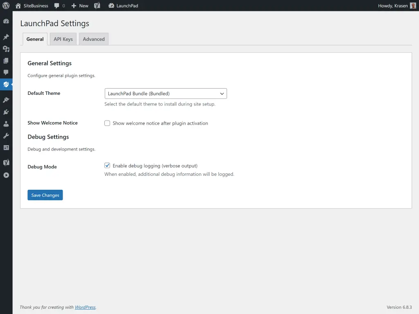Image resolution: width=419 pixels, height=314 pixels.
Task: Open the Media library icon
Action: click(6, 49)
